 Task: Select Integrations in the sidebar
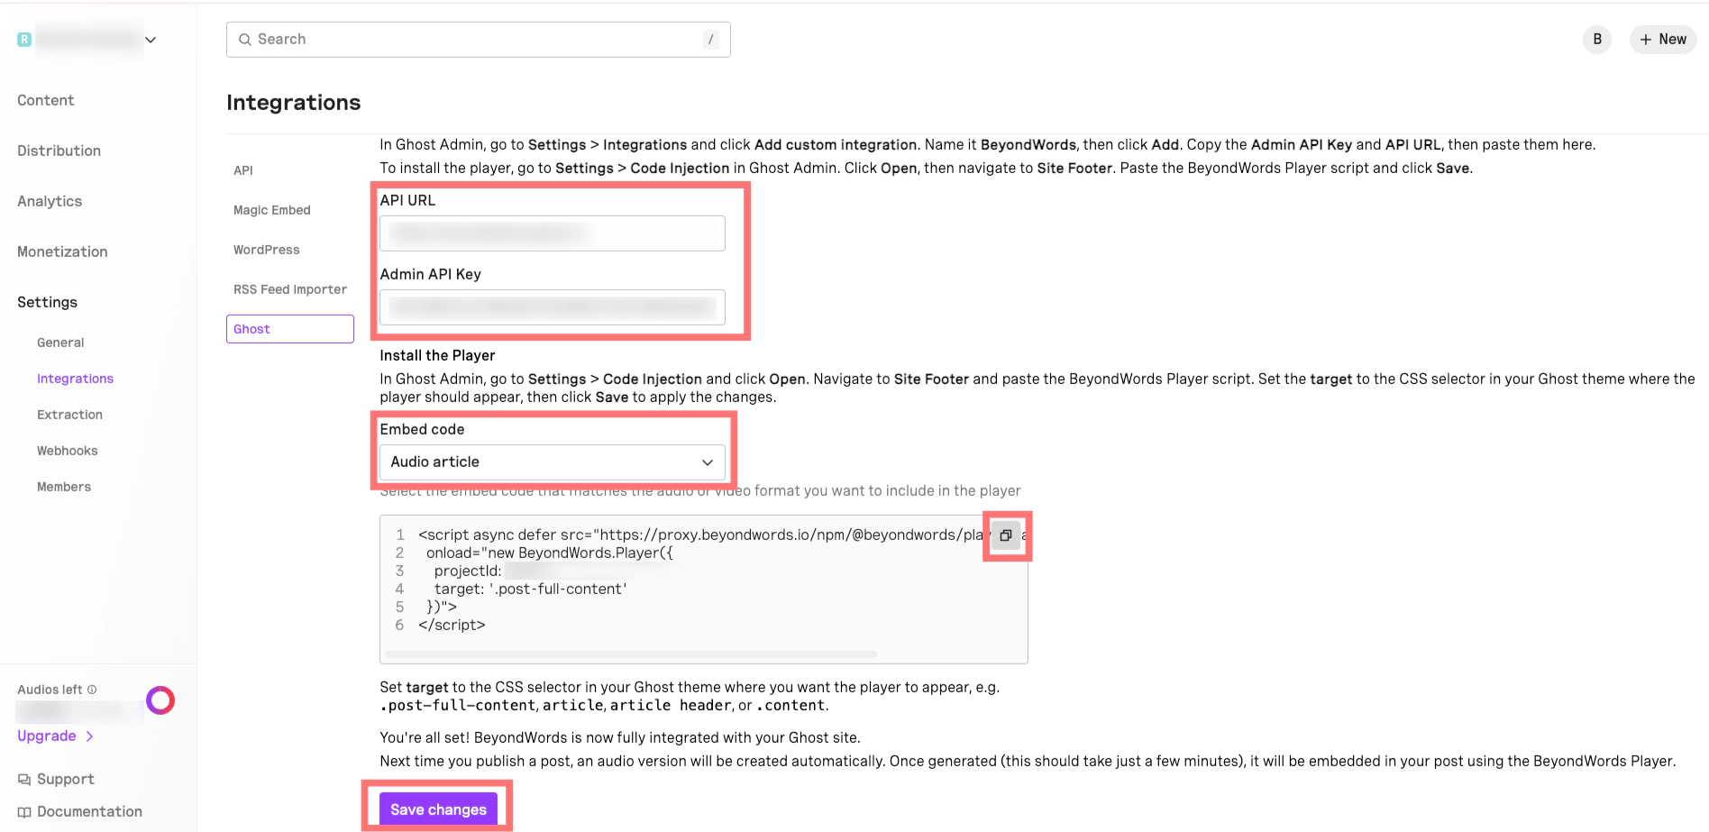click(x=76, y=379)
